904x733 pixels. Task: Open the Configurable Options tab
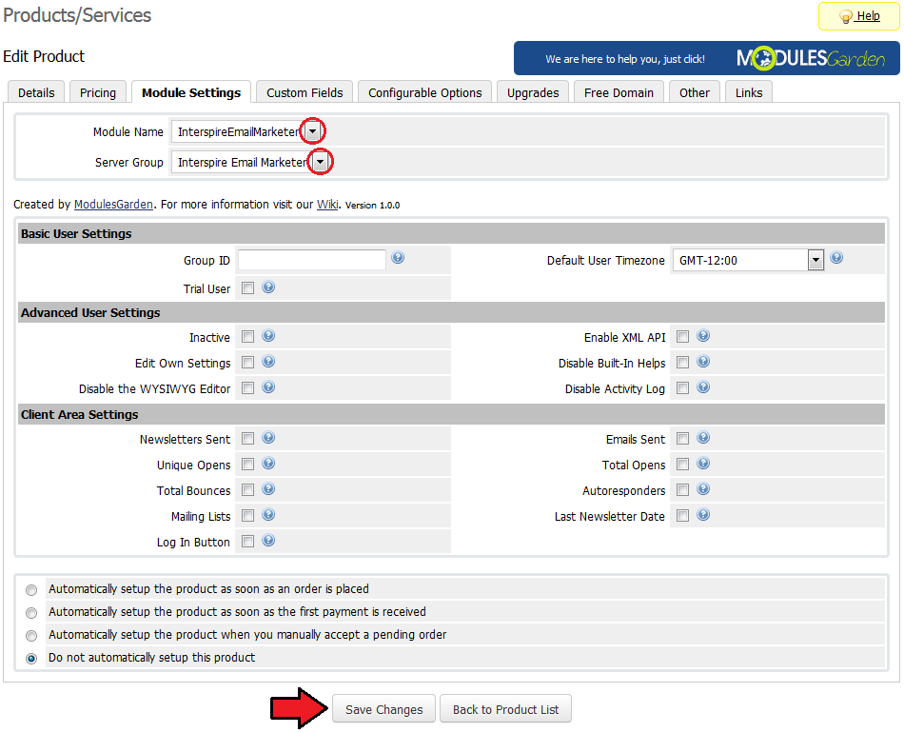(x=425, y=92)
